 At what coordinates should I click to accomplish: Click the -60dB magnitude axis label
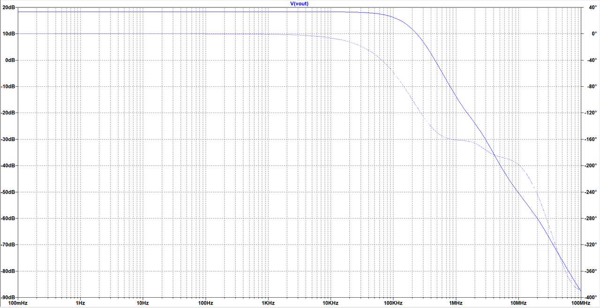(x=7, y=218)
